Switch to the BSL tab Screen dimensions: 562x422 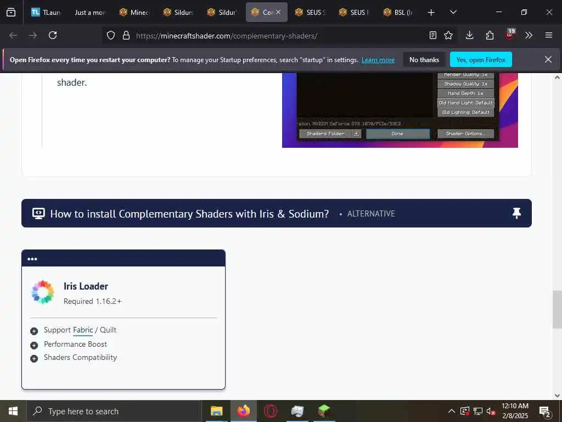click(x=398, y=12)
